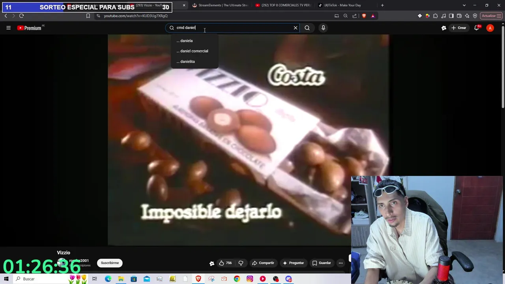Open File Explorer from taskbar
This screenshot has width=505, height=284.
click(121, 279)
